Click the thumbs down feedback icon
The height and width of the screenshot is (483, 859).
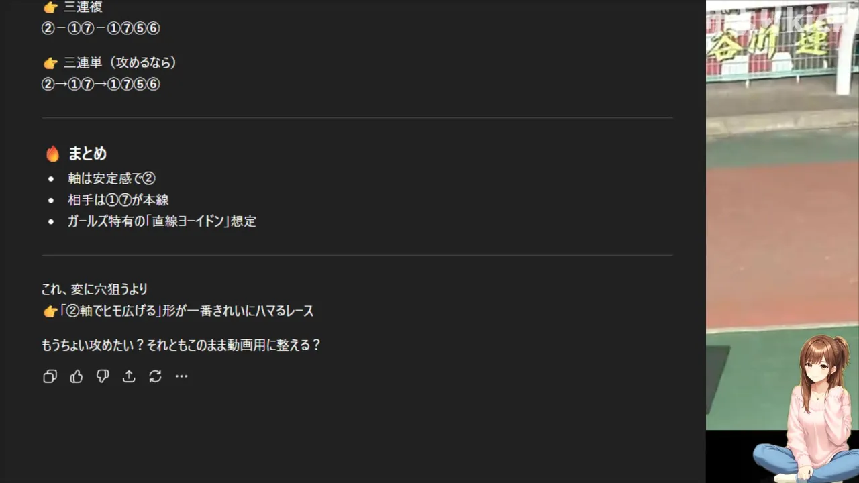(103, 376)
